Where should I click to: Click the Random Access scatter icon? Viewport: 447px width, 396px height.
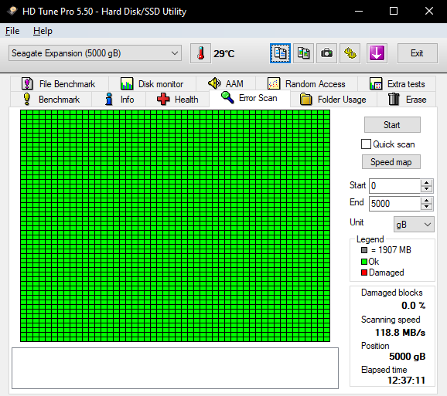click(x=274, y=84)
